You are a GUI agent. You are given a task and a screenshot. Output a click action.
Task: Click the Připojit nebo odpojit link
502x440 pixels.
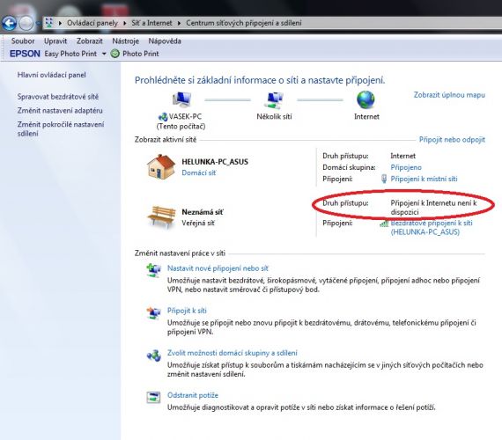click(x=452, y=140)
